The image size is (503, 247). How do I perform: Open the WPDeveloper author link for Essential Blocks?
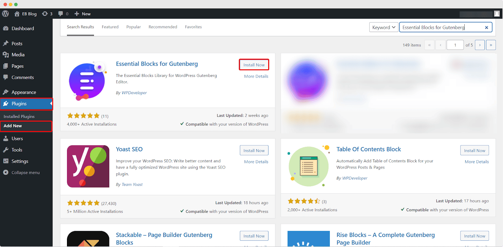(x=134, y=93)
